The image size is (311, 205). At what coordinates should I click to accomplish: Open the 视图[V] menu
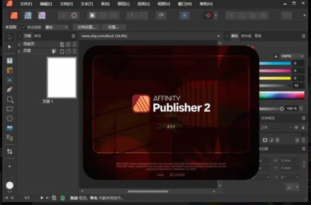coord(164,4)
